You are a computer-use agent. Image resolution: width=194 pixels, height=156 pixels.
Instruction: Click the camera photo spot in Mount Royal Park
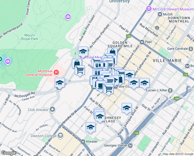tap(68, 17)
